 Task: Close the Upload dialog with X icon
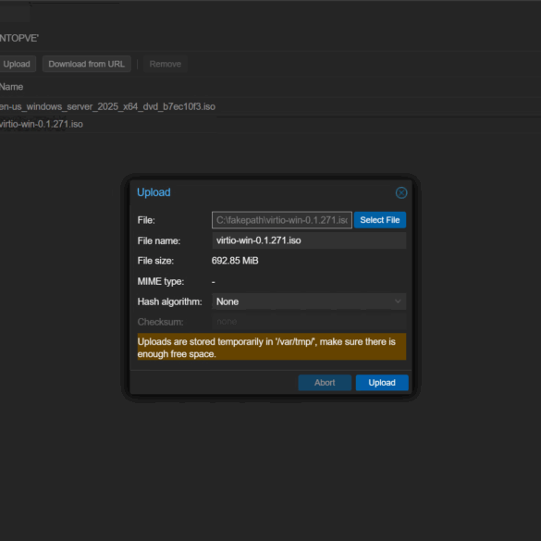[x=401, y=192]
